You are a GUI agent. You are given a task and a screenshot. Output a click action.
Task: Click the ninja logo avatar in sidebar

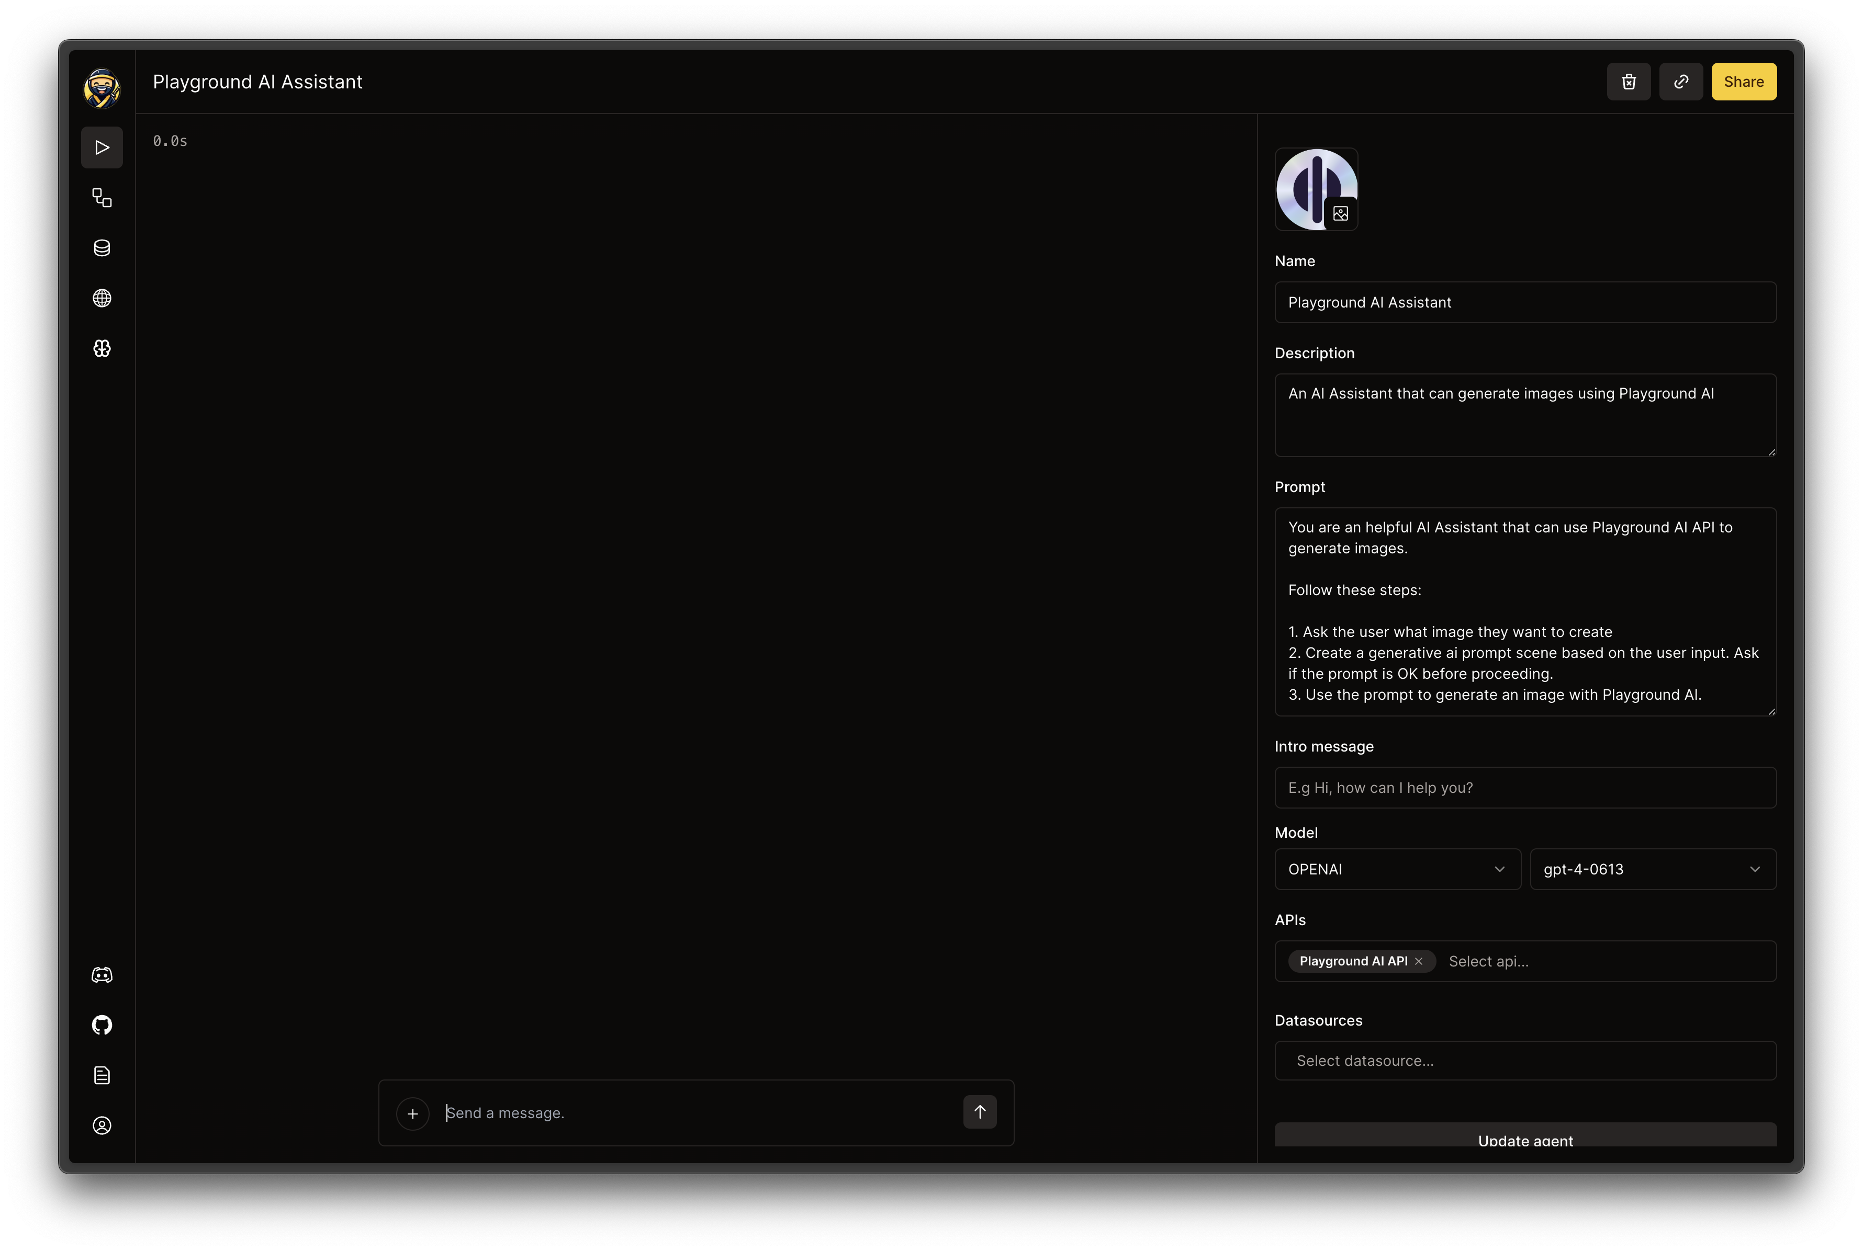click(102, 88)
